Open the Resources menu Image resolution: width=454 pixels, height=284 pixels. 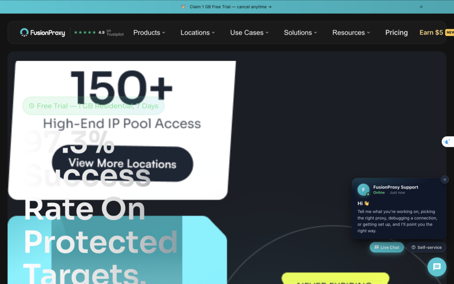[x=351, y=32]
